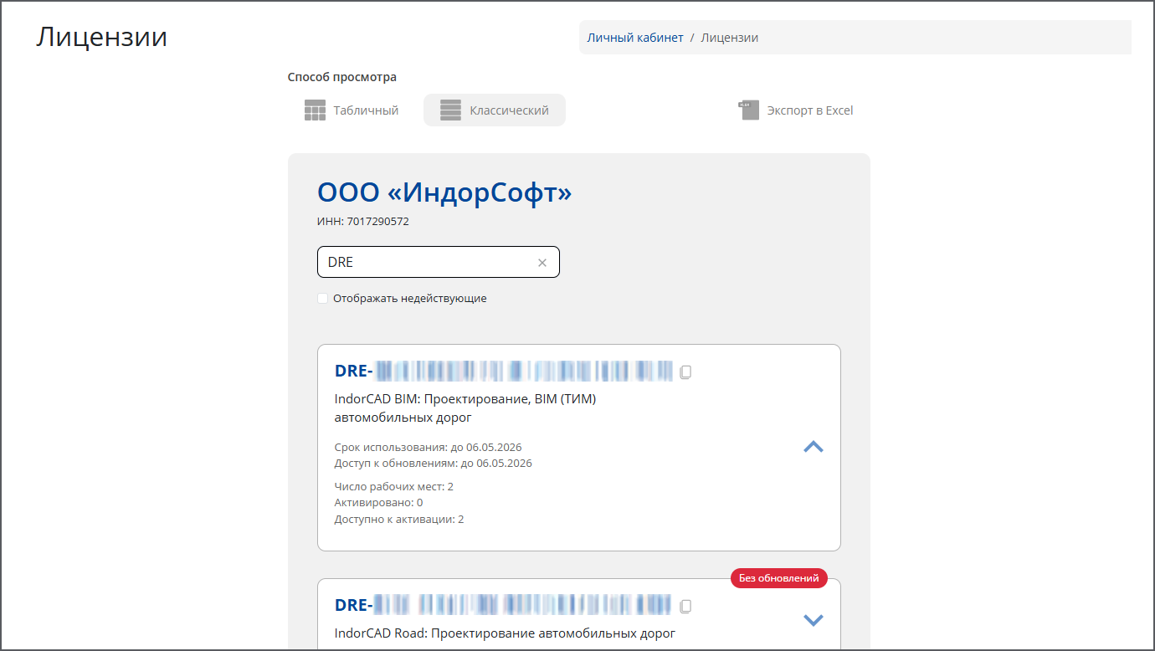Click the second blurred DRE license key
Image resolution: width=1155 pixels, height=651 pixels.
tap(504, 605)
